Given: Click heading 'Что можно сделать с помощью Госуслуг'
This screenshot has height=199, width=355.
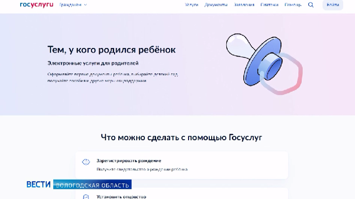Looking at the screenshot, I should click(x=182, y=137).
